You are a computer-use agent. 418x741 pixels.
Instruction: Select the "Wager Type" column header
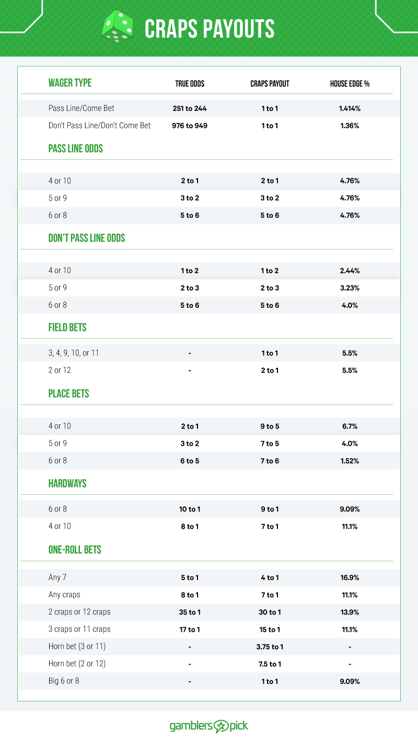[70, 83]
